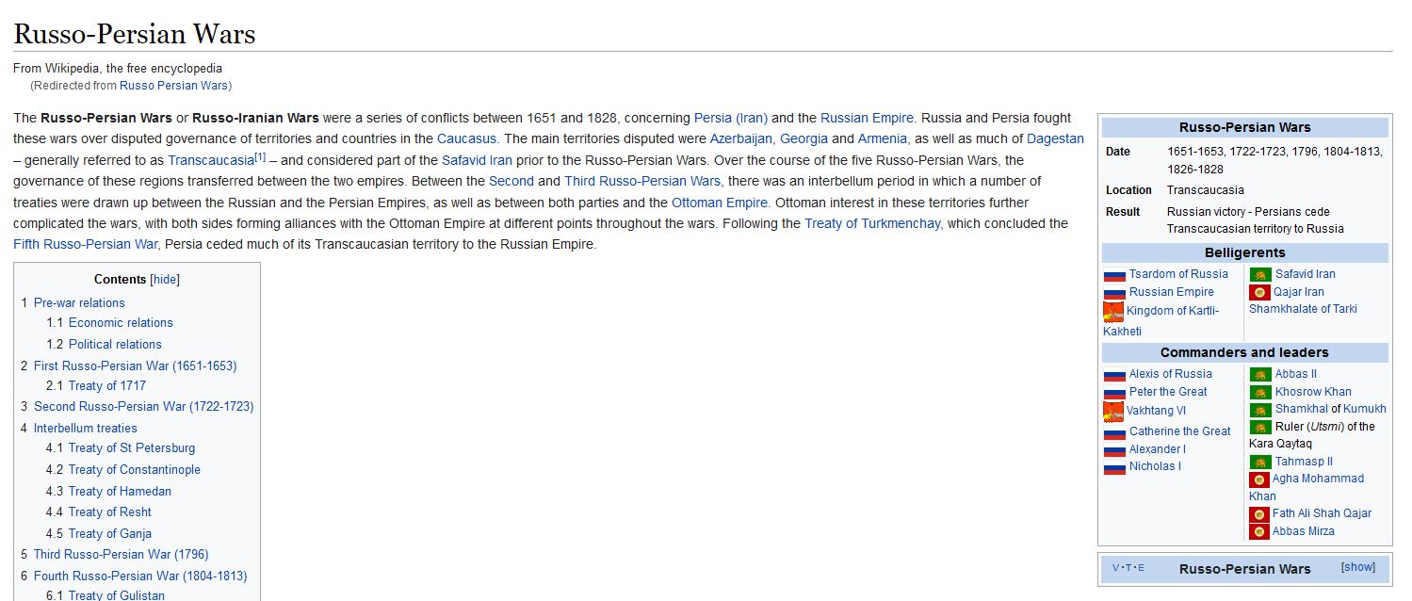Click the flag icon next to Peter the Great
Image resolution: width=1412 pixels, height=601 pixels.
coord(1114,393)
